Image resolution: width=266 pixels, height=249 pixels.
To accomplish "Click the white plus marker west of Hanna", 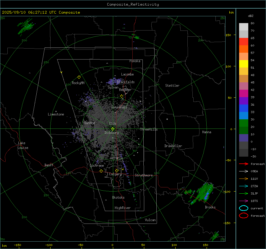I will click(x=167, y=119).
